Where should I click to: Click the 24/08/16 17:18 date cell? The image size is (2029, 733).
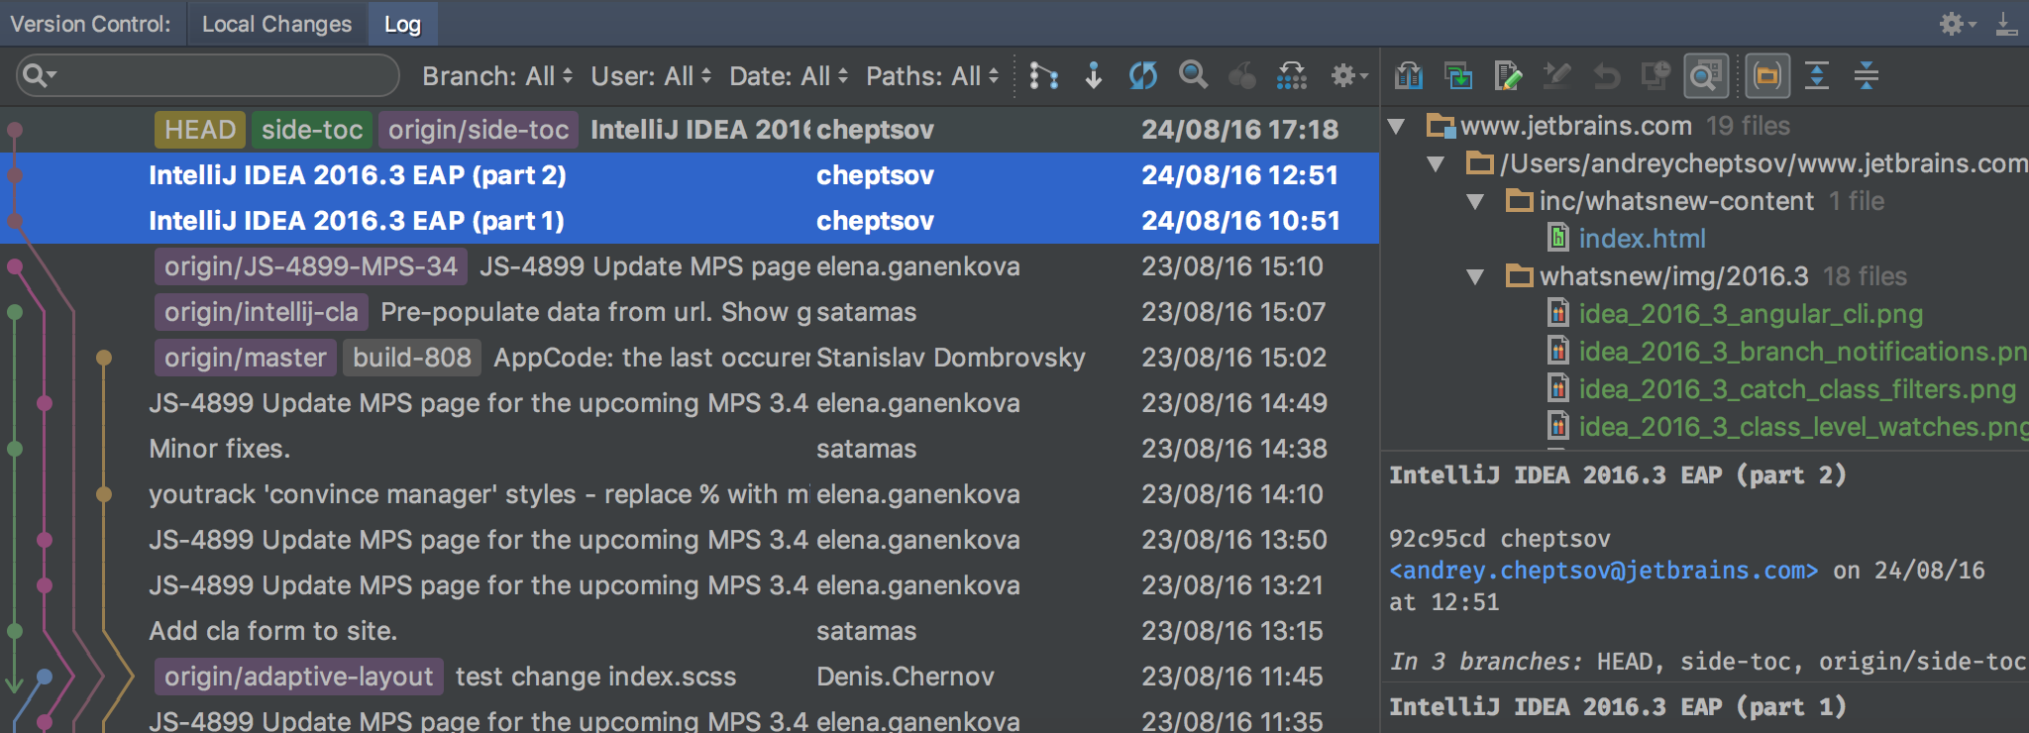(x=1240, y=130)
